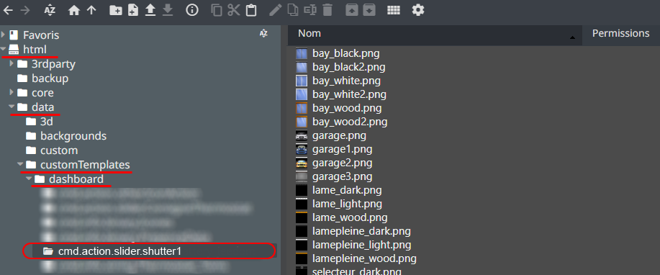Image resolution: width=660 pixels, height=275 pixels.
Task: Show info with the circled i icon
Action: tap(192, 10)
